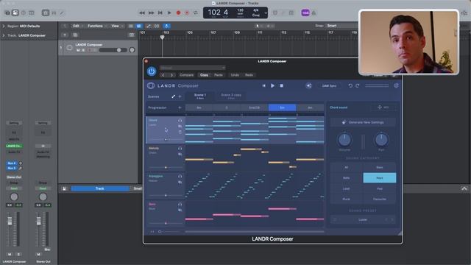Select the Favourite sound category
The height and width of the screenshot is (265, 471).
[380, 199]
